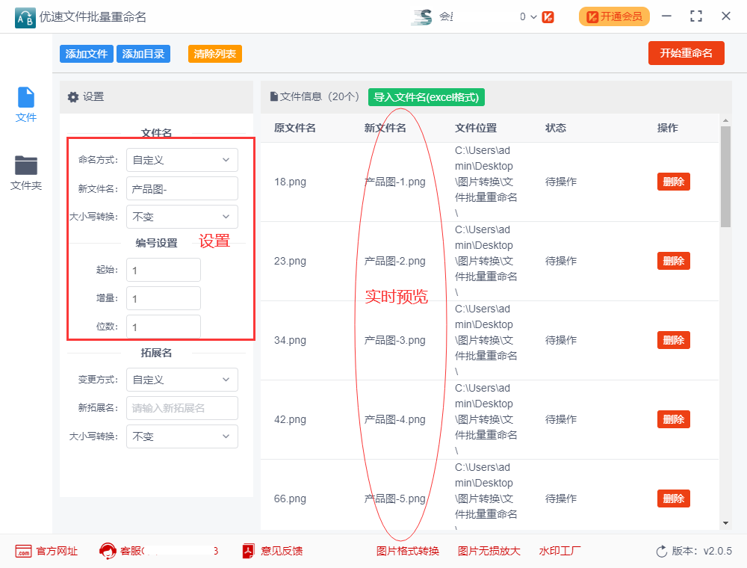The height and width of the screenshot is (568, 747).
Task: Click the file info document icon
Action: (x=274, y=96)
